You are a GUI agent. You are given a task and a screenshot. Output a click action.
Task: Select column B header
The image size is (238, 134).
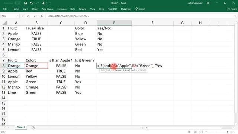coord(36,23)
